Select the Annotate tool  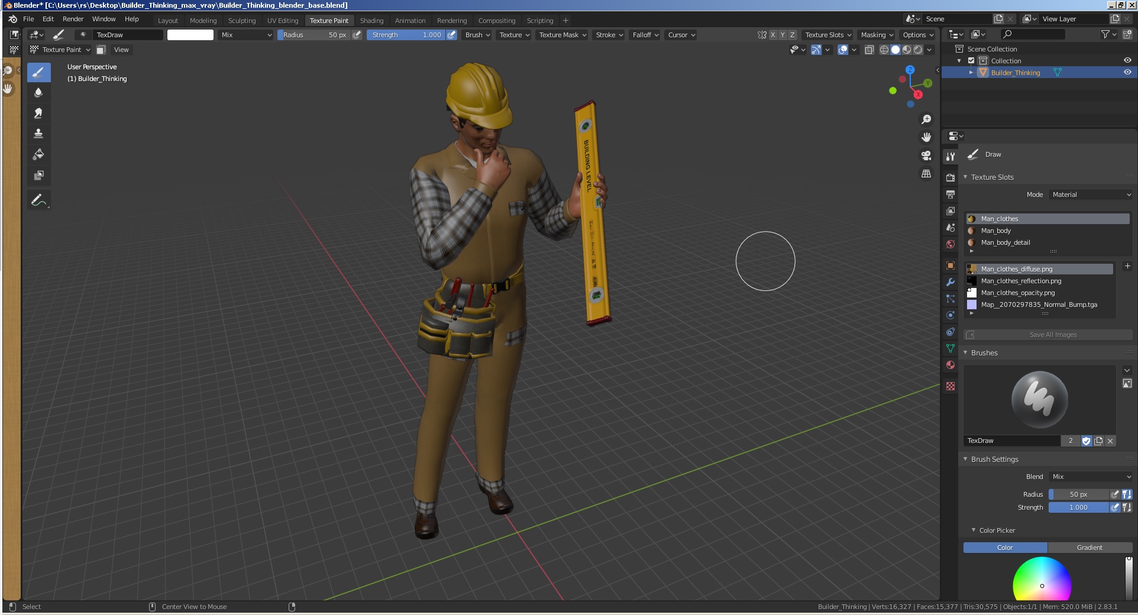38,200
